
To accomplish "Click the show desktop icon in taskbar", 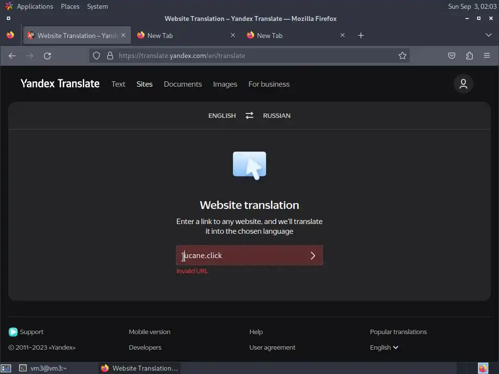I will pyautogui.click(x=6, y=368).
